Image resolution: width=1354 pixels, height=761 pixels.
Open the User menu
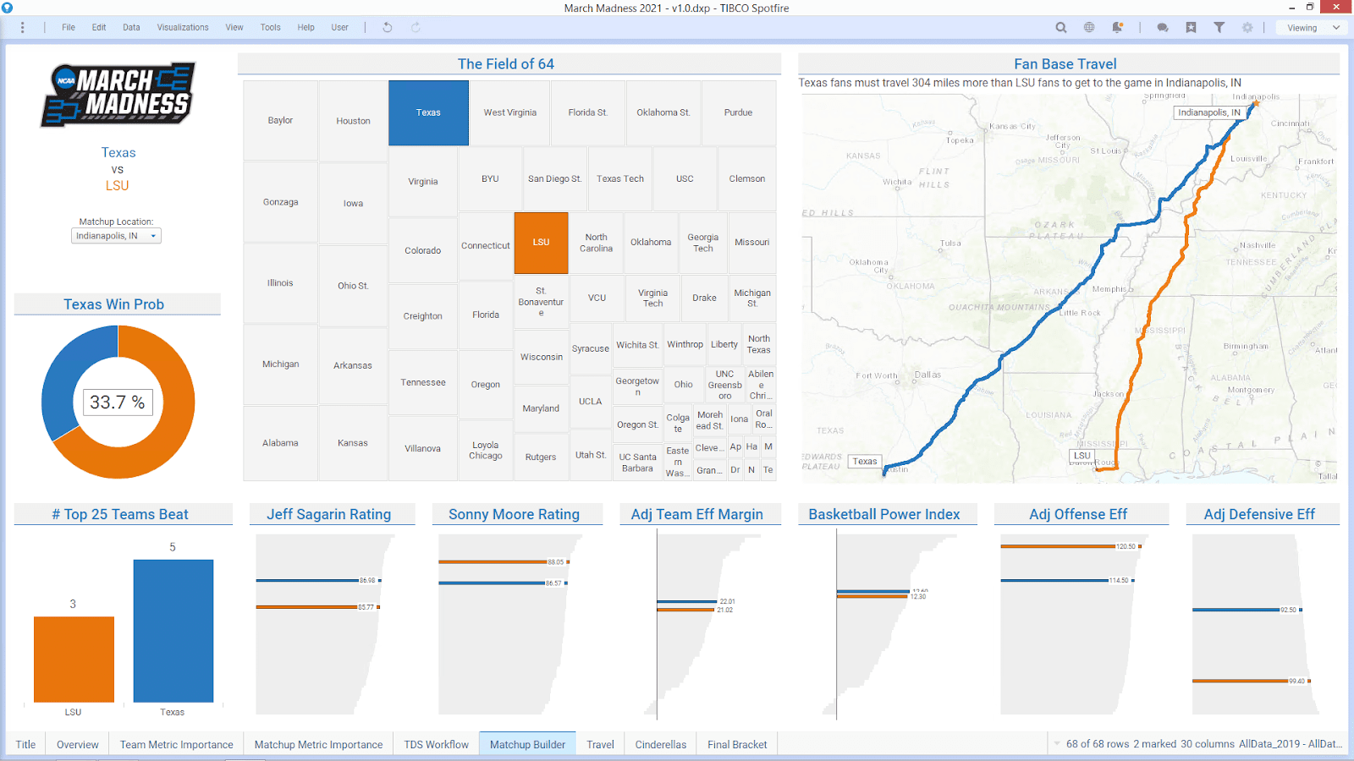click(339, 27)
